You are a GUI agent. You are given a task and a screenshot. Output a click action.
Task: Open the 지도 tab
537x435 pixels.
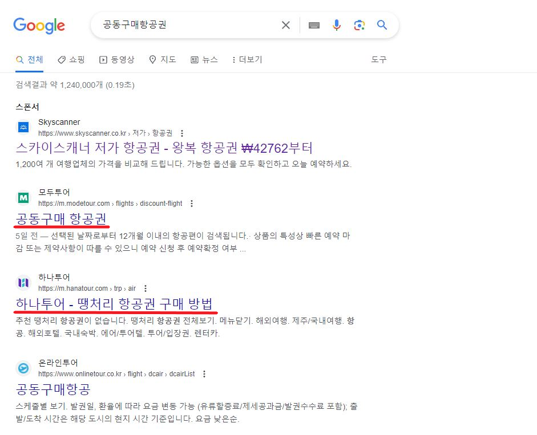[163, 60]
